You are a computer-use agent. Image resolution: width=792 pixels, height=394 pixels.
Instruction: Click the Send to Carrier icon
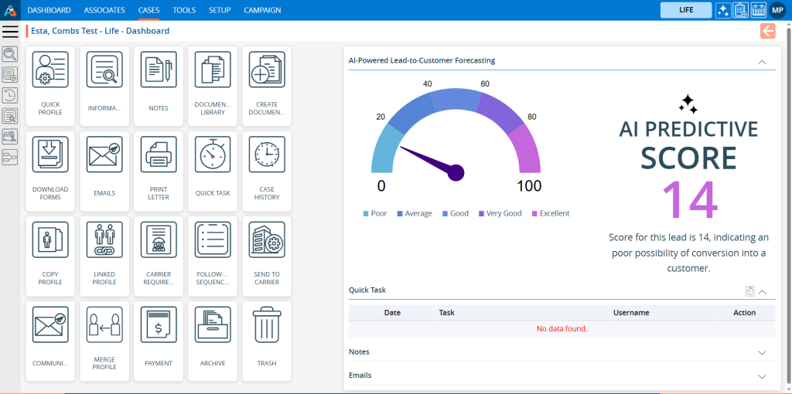pos(267,239)
